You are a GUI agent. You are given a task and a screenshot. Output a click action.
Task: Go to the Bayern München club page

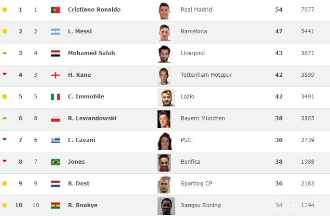(203, 118)
